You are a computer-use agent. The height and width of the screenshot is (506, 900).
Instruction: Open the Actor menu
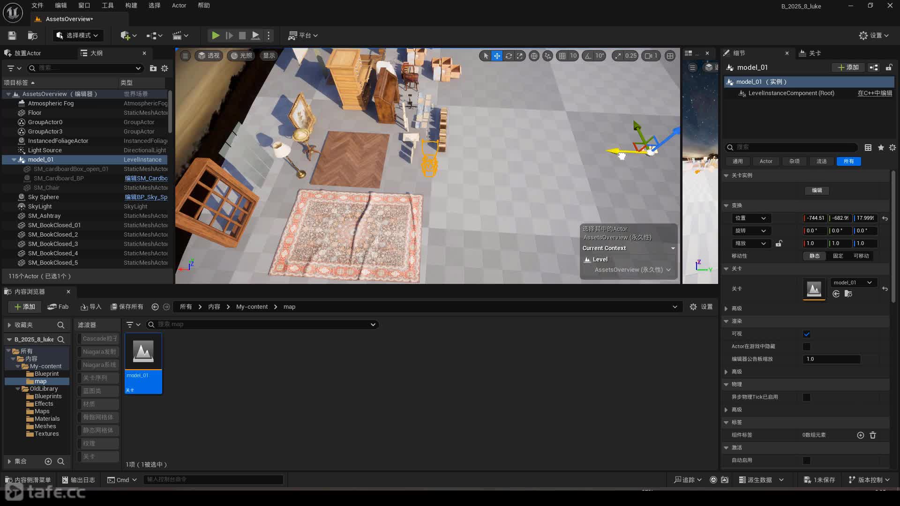click(179, 6)
